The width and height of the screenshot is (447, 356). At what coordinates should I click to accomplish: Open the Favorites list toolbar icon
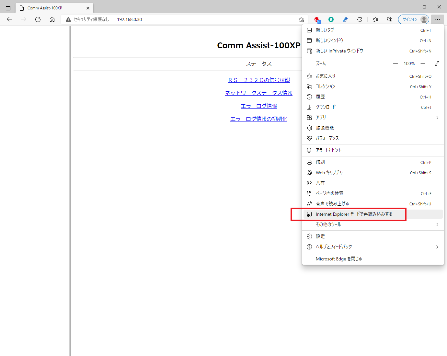(x=375, y=19)
